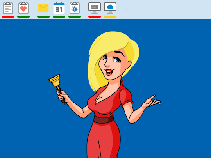Click red status bar under notes clipboard
The image size is (211, 158).
pos(8,16)
